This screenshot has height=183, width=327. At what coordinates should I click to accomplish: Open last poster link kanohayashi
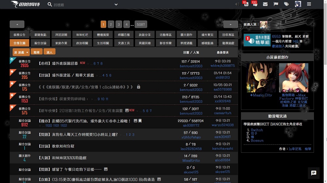(223, 148)
